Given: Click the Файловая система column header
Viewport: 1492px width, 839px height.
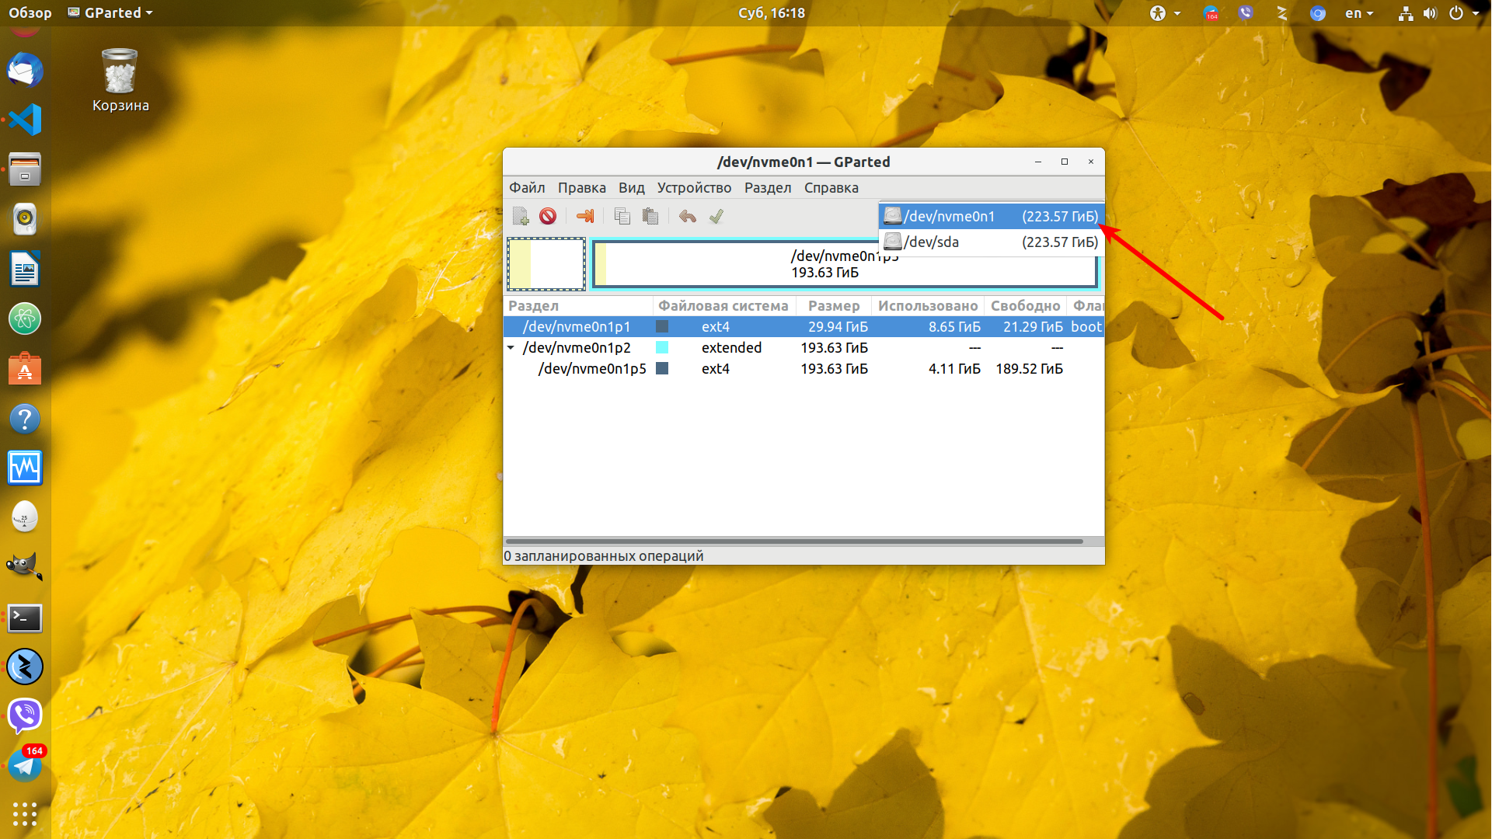Looking at the screenshot, I should coord(723,305).
